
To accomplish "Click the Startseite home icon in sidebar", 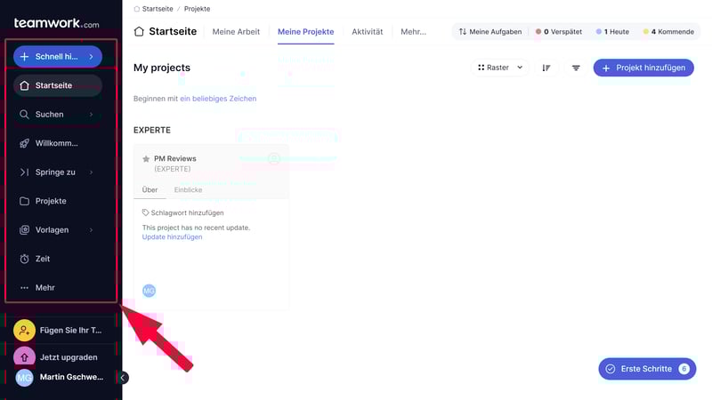I will point(25,85).
